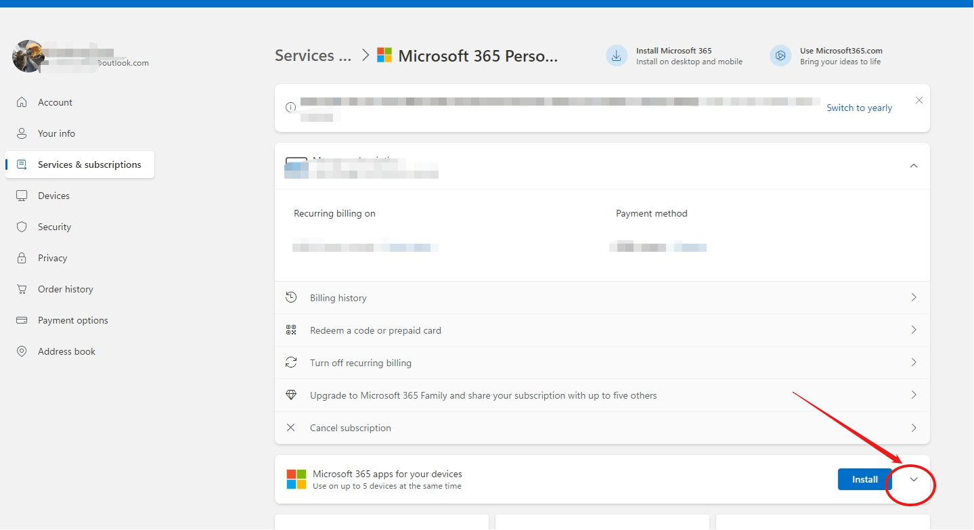
Task: Click the user profile picture
Action: 28,56
